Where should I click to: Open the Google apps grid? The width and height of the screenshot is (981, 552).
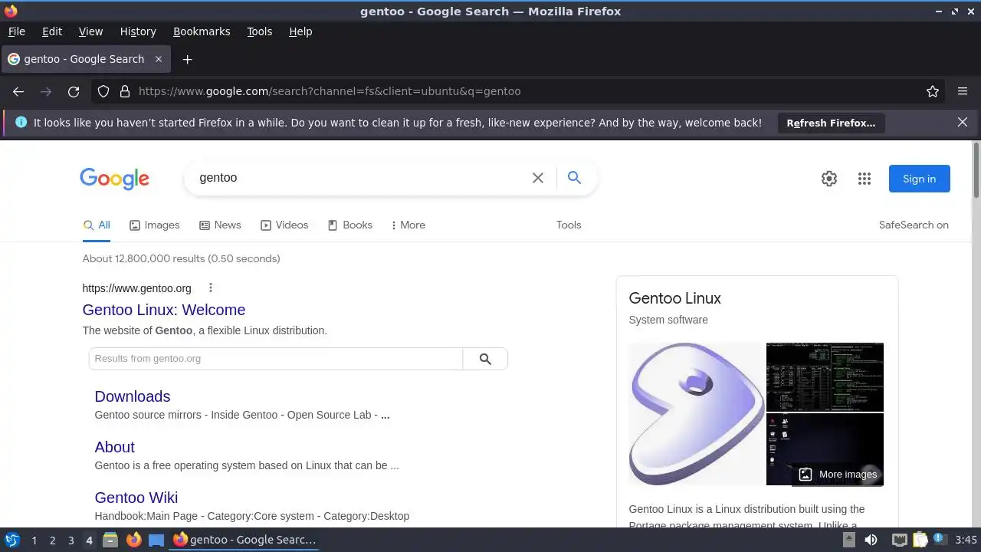pyautogui.click(x=865, y=179)
